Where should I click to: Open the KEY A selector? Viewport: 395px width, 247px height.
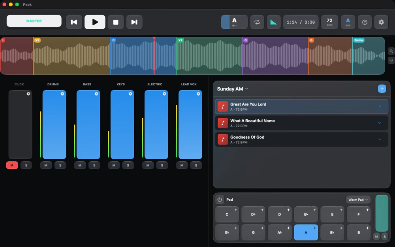point(348,22)
